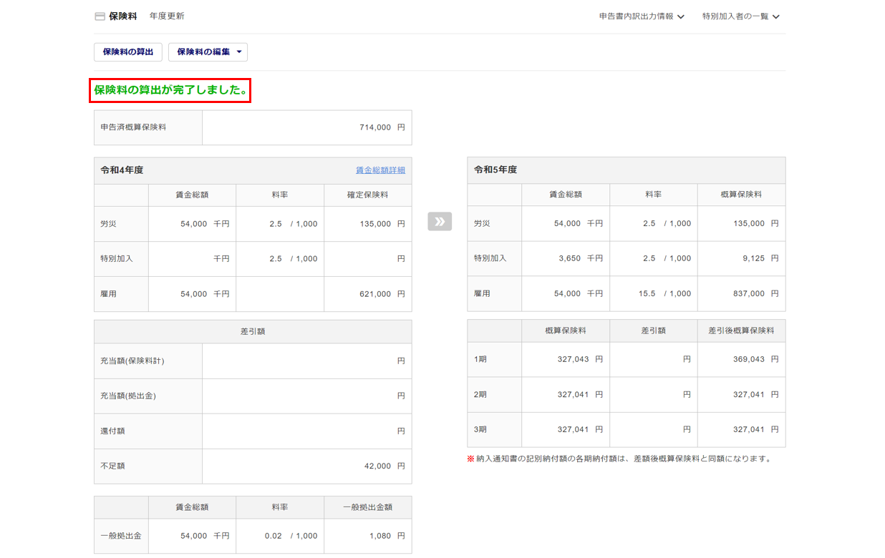Click the 充当額(拠出金) amount field
The width and height of the screenshot is (885, 558).
tap(306, 396)
